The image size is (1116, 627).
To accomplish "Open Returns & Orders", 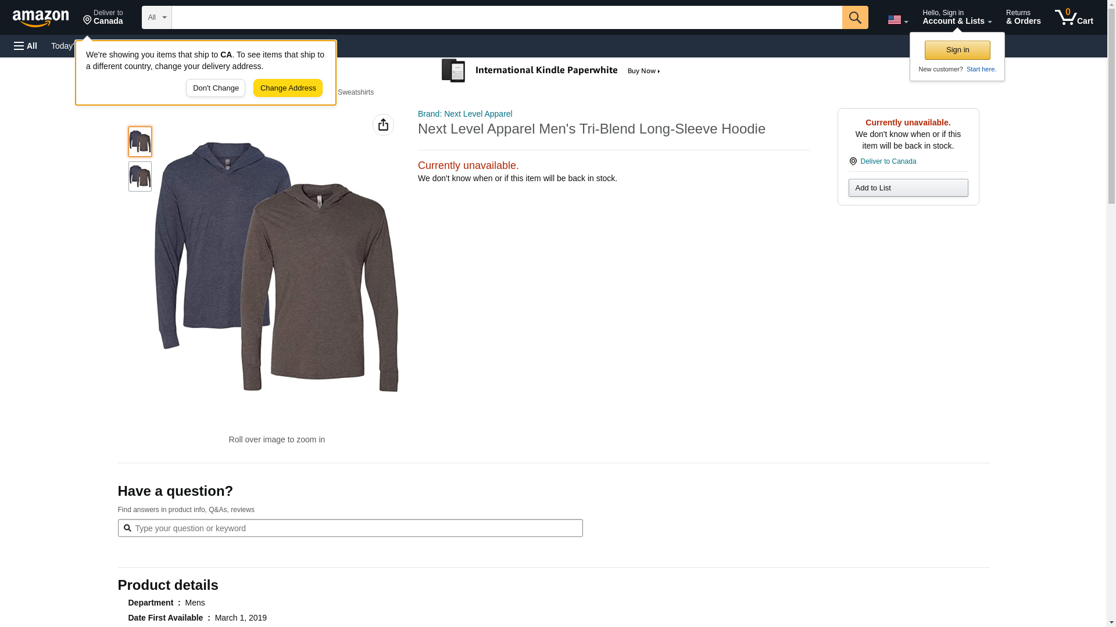I will [1022, 17].
